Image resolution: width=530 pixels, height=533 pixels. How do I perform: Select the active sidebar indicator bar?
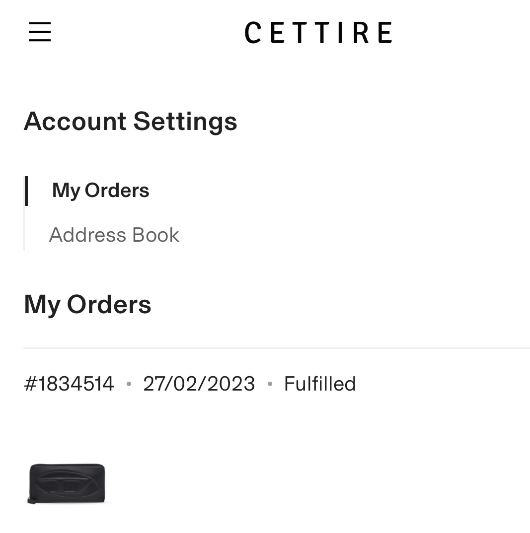coord(27,191)
